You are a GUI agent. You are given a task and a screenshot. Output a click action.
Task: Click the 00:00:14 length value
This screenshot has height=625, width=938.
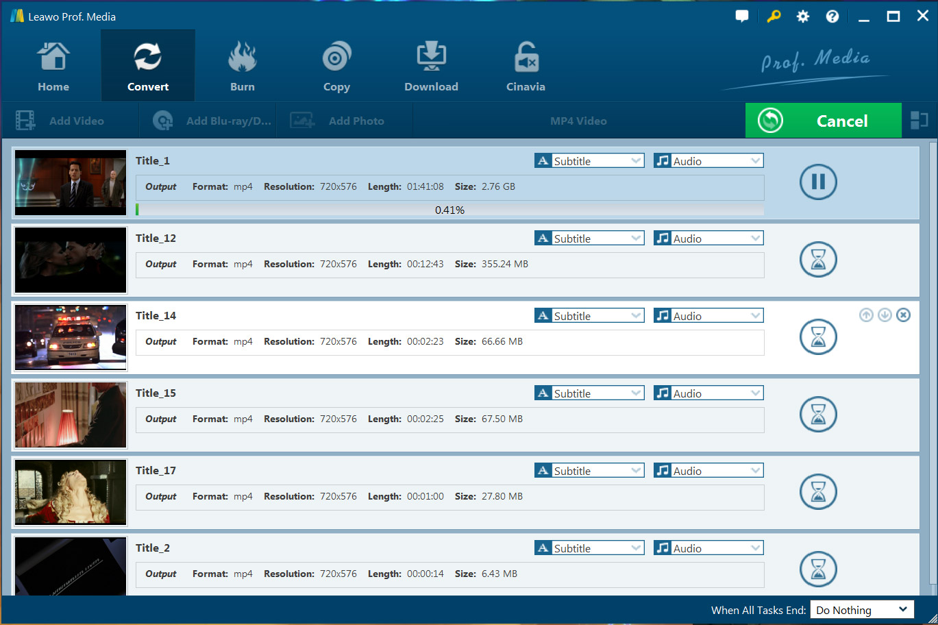click(x=425, y=574)
